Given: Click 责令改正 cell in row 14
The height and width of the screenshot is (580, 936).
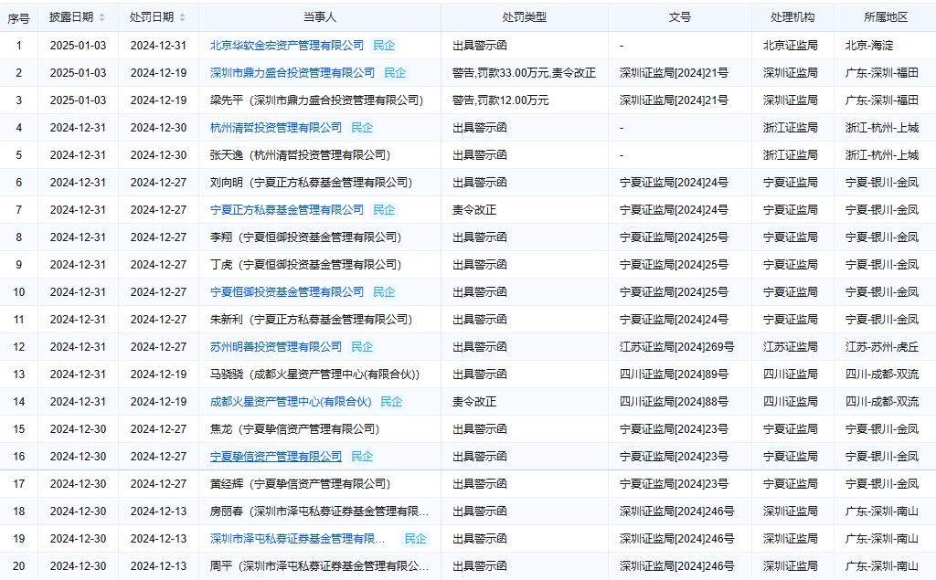Looking at the screenshot, I should 524,402.
